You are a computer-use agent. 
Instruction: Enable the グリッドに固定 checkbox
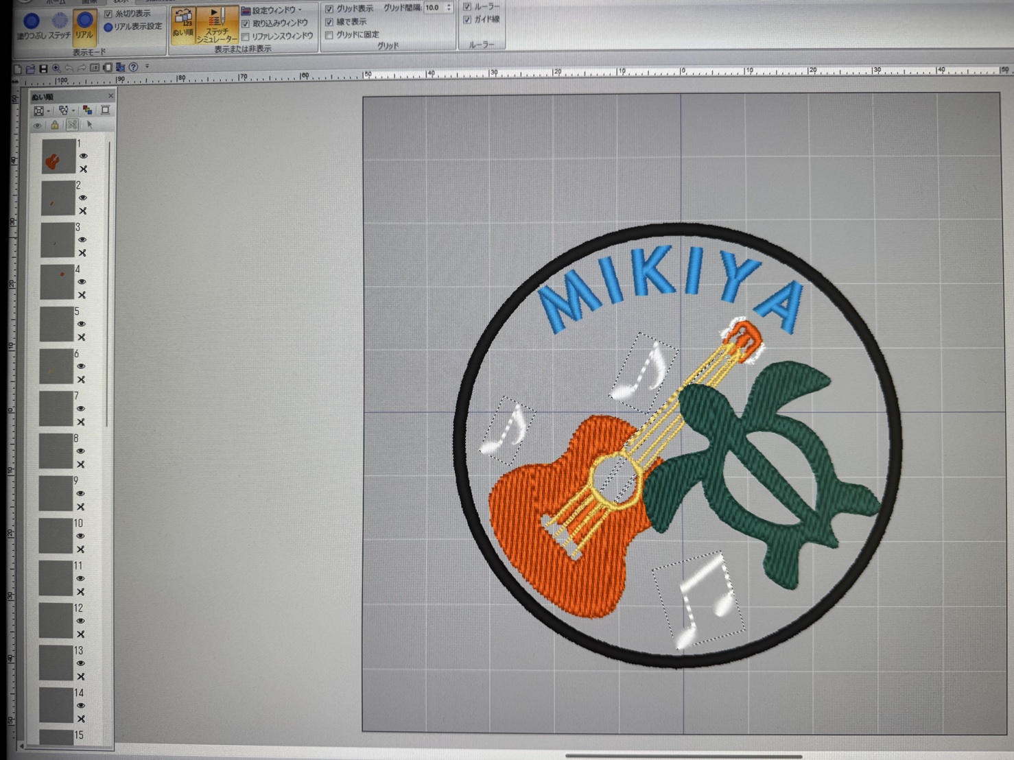(329, 35)
